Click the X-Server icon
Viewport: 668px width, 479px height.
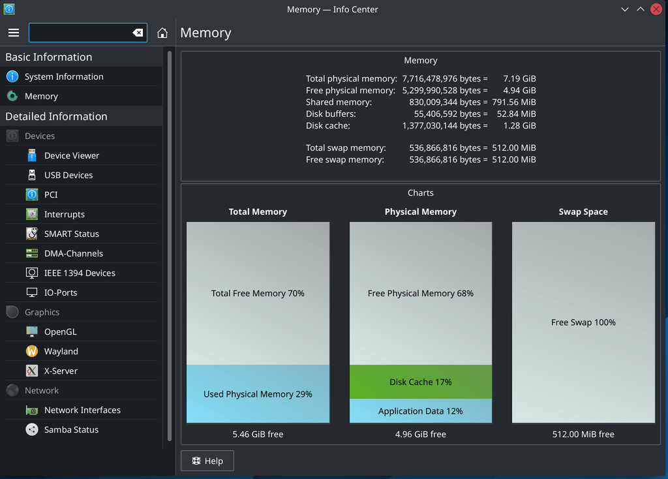pyautogui.click(x=32, y=371)
